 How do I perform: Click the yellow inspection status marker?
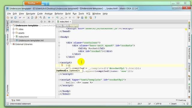click(x=186, y=29)
